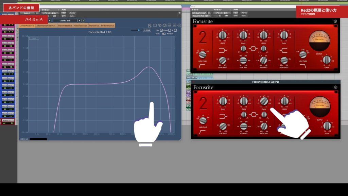Click the Red 2 EQ (#1) window title bar

point(266,82)
